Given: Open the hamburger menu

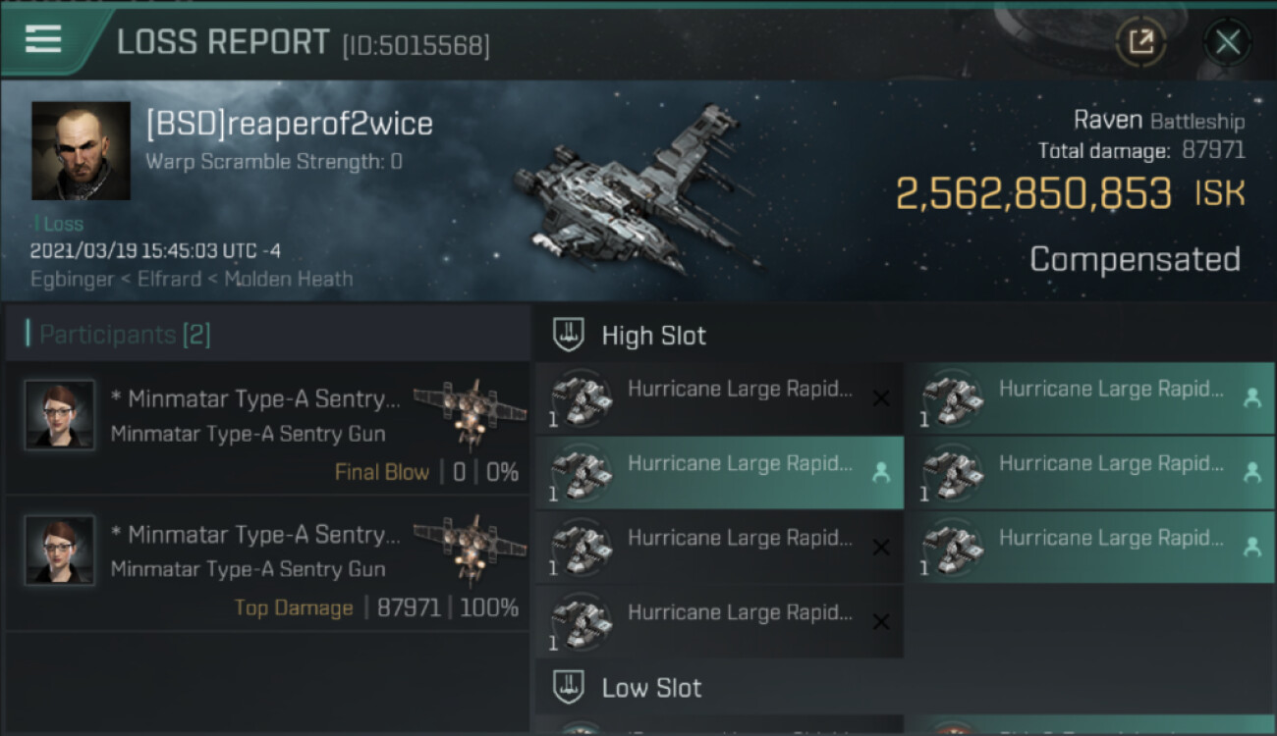Looking at the screenshot, I should click(43, 39).
